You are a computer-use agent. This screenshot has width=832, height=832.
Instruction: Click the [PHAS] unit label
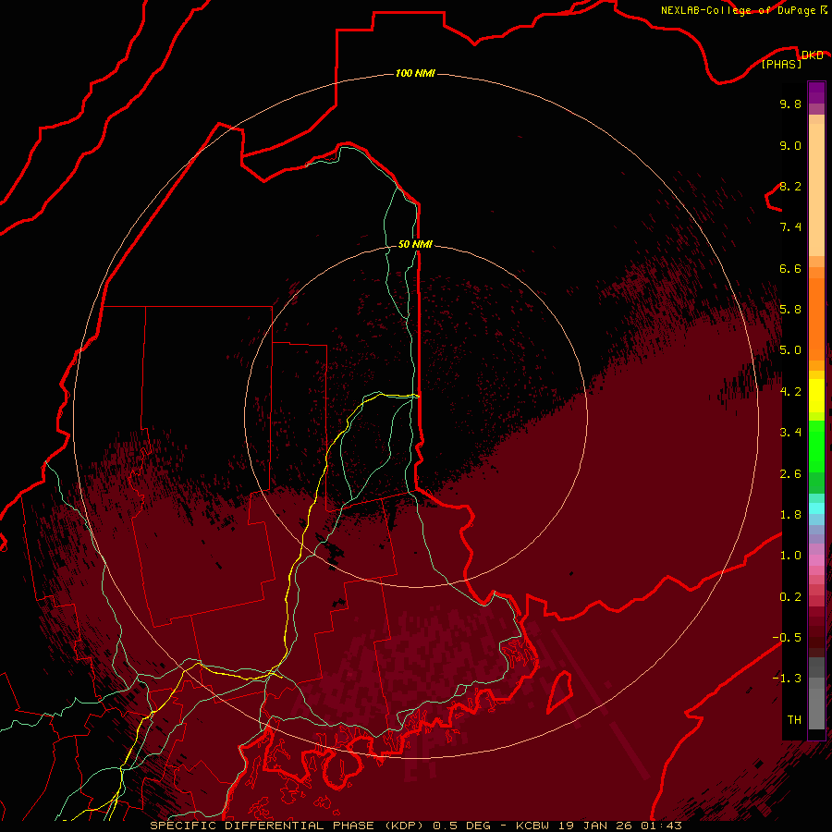pos(781,65)
